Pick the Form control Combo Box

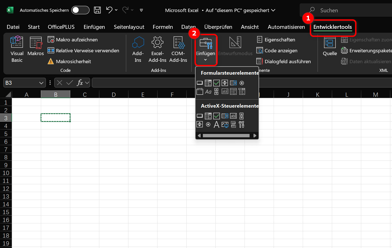(208, 83)
